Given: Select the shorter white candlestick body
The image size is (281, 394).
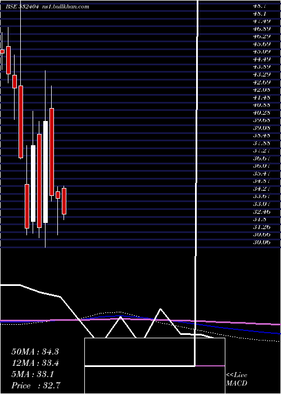Looking at the screenshot, I should pyautogui.click(x=33, y=183).
